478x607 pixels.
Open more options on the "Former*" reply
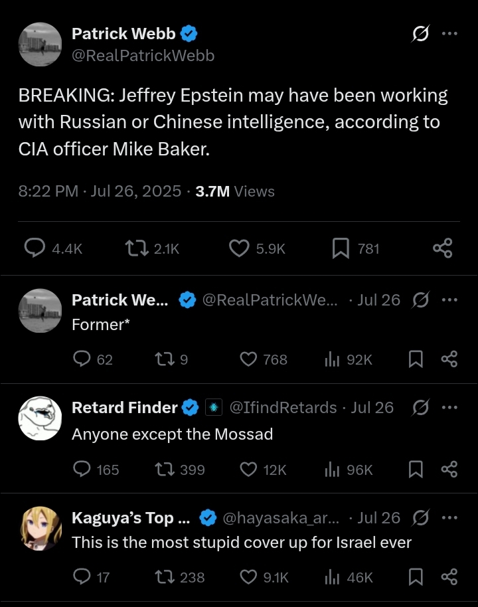coord(449,300)
